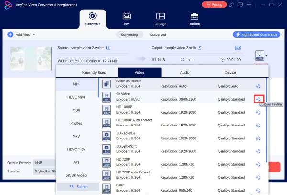The width and height of the screenshot is (287, 195).
Task: Choose ProRes in the format list
Action: point(76,123)
